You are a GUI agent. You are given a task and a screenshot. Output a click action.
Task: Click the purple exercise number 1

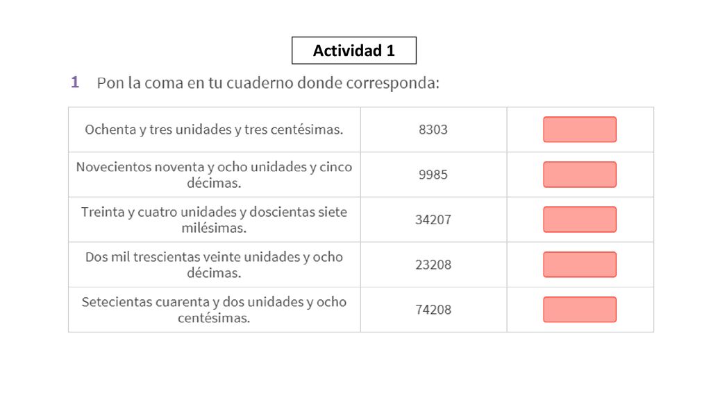(75, 82)
